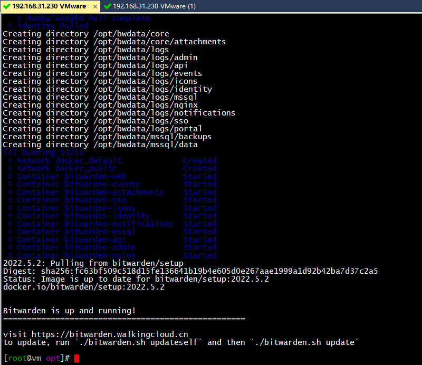The width and height of the screenshot is (422, 365).
Task: Click '[+] Running 13/13' line
Action: (x=44, y=152)
